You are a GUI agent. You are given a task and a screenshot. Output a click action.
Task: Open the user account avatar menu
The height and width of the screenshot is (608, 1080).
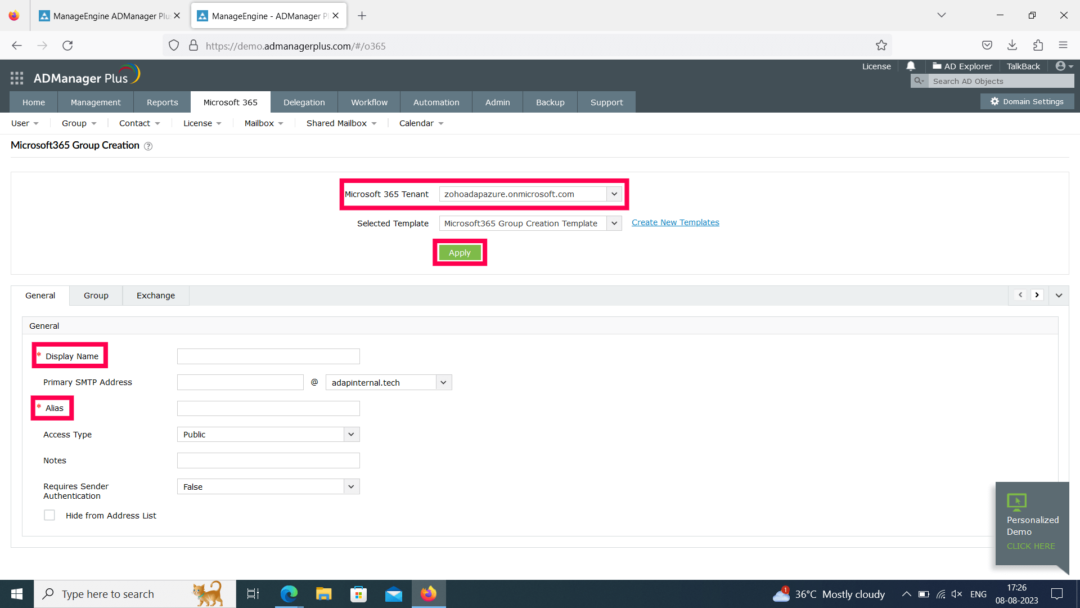pyautogui.click(x=1061, y=66)
